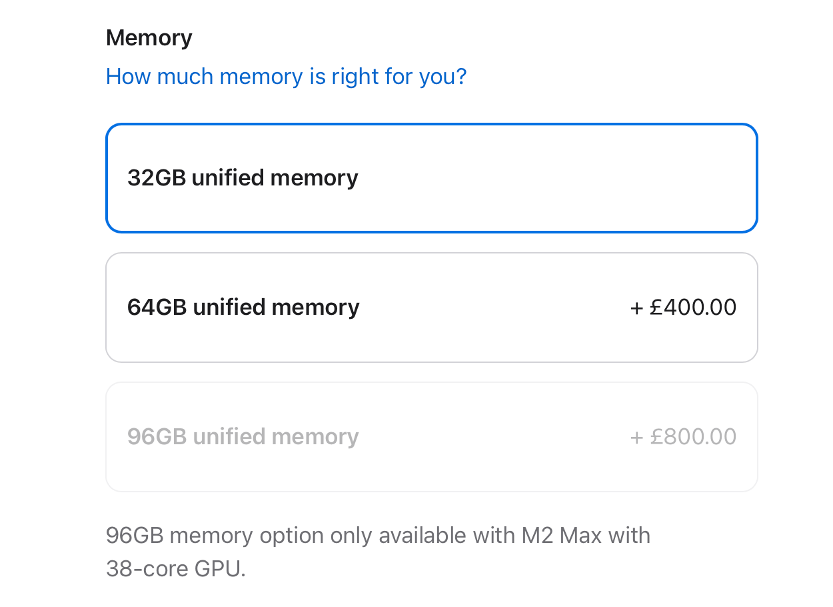833x607 pixels.
Task: Click the 96GB option's + £800.00 price
Action: pos(682,436)
